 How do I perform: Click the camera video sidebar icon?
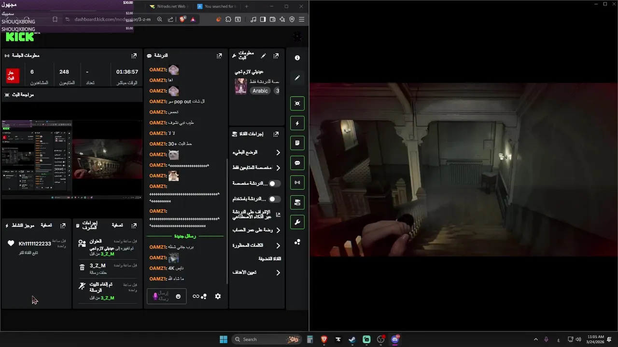click(297, 202)
